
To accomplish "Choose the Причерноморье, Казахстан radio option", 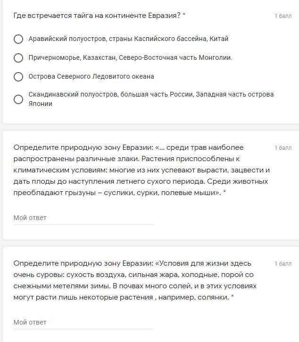I will click(x=18, y=58).
